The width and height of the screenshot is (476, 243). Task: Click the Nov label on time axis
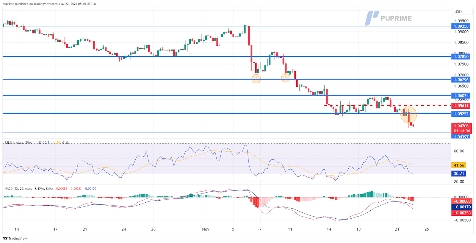tap(206, 229)
